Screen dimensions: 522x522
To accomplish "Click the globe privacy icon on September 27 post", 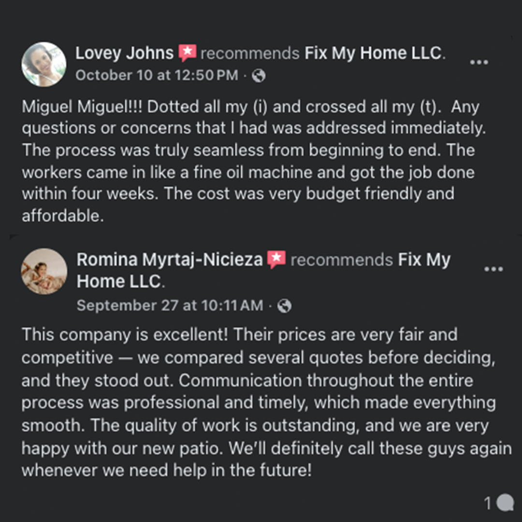I will (x=285, y=306).
